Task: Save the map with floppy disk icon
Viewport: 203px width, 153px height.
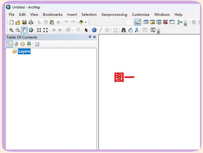Action: coord(24,22)
